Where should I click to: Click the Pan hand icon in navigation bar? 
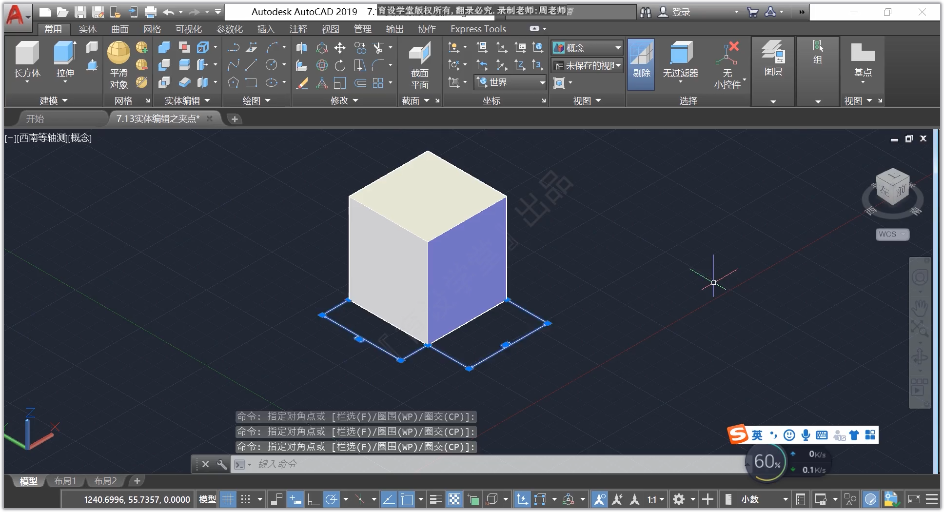point(920,308)
